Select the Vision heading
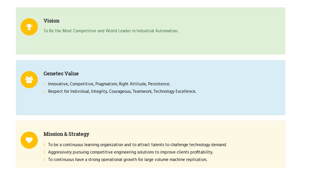This screenshot has height=184, width=313. pyautogui.click(x=51, y=21)
